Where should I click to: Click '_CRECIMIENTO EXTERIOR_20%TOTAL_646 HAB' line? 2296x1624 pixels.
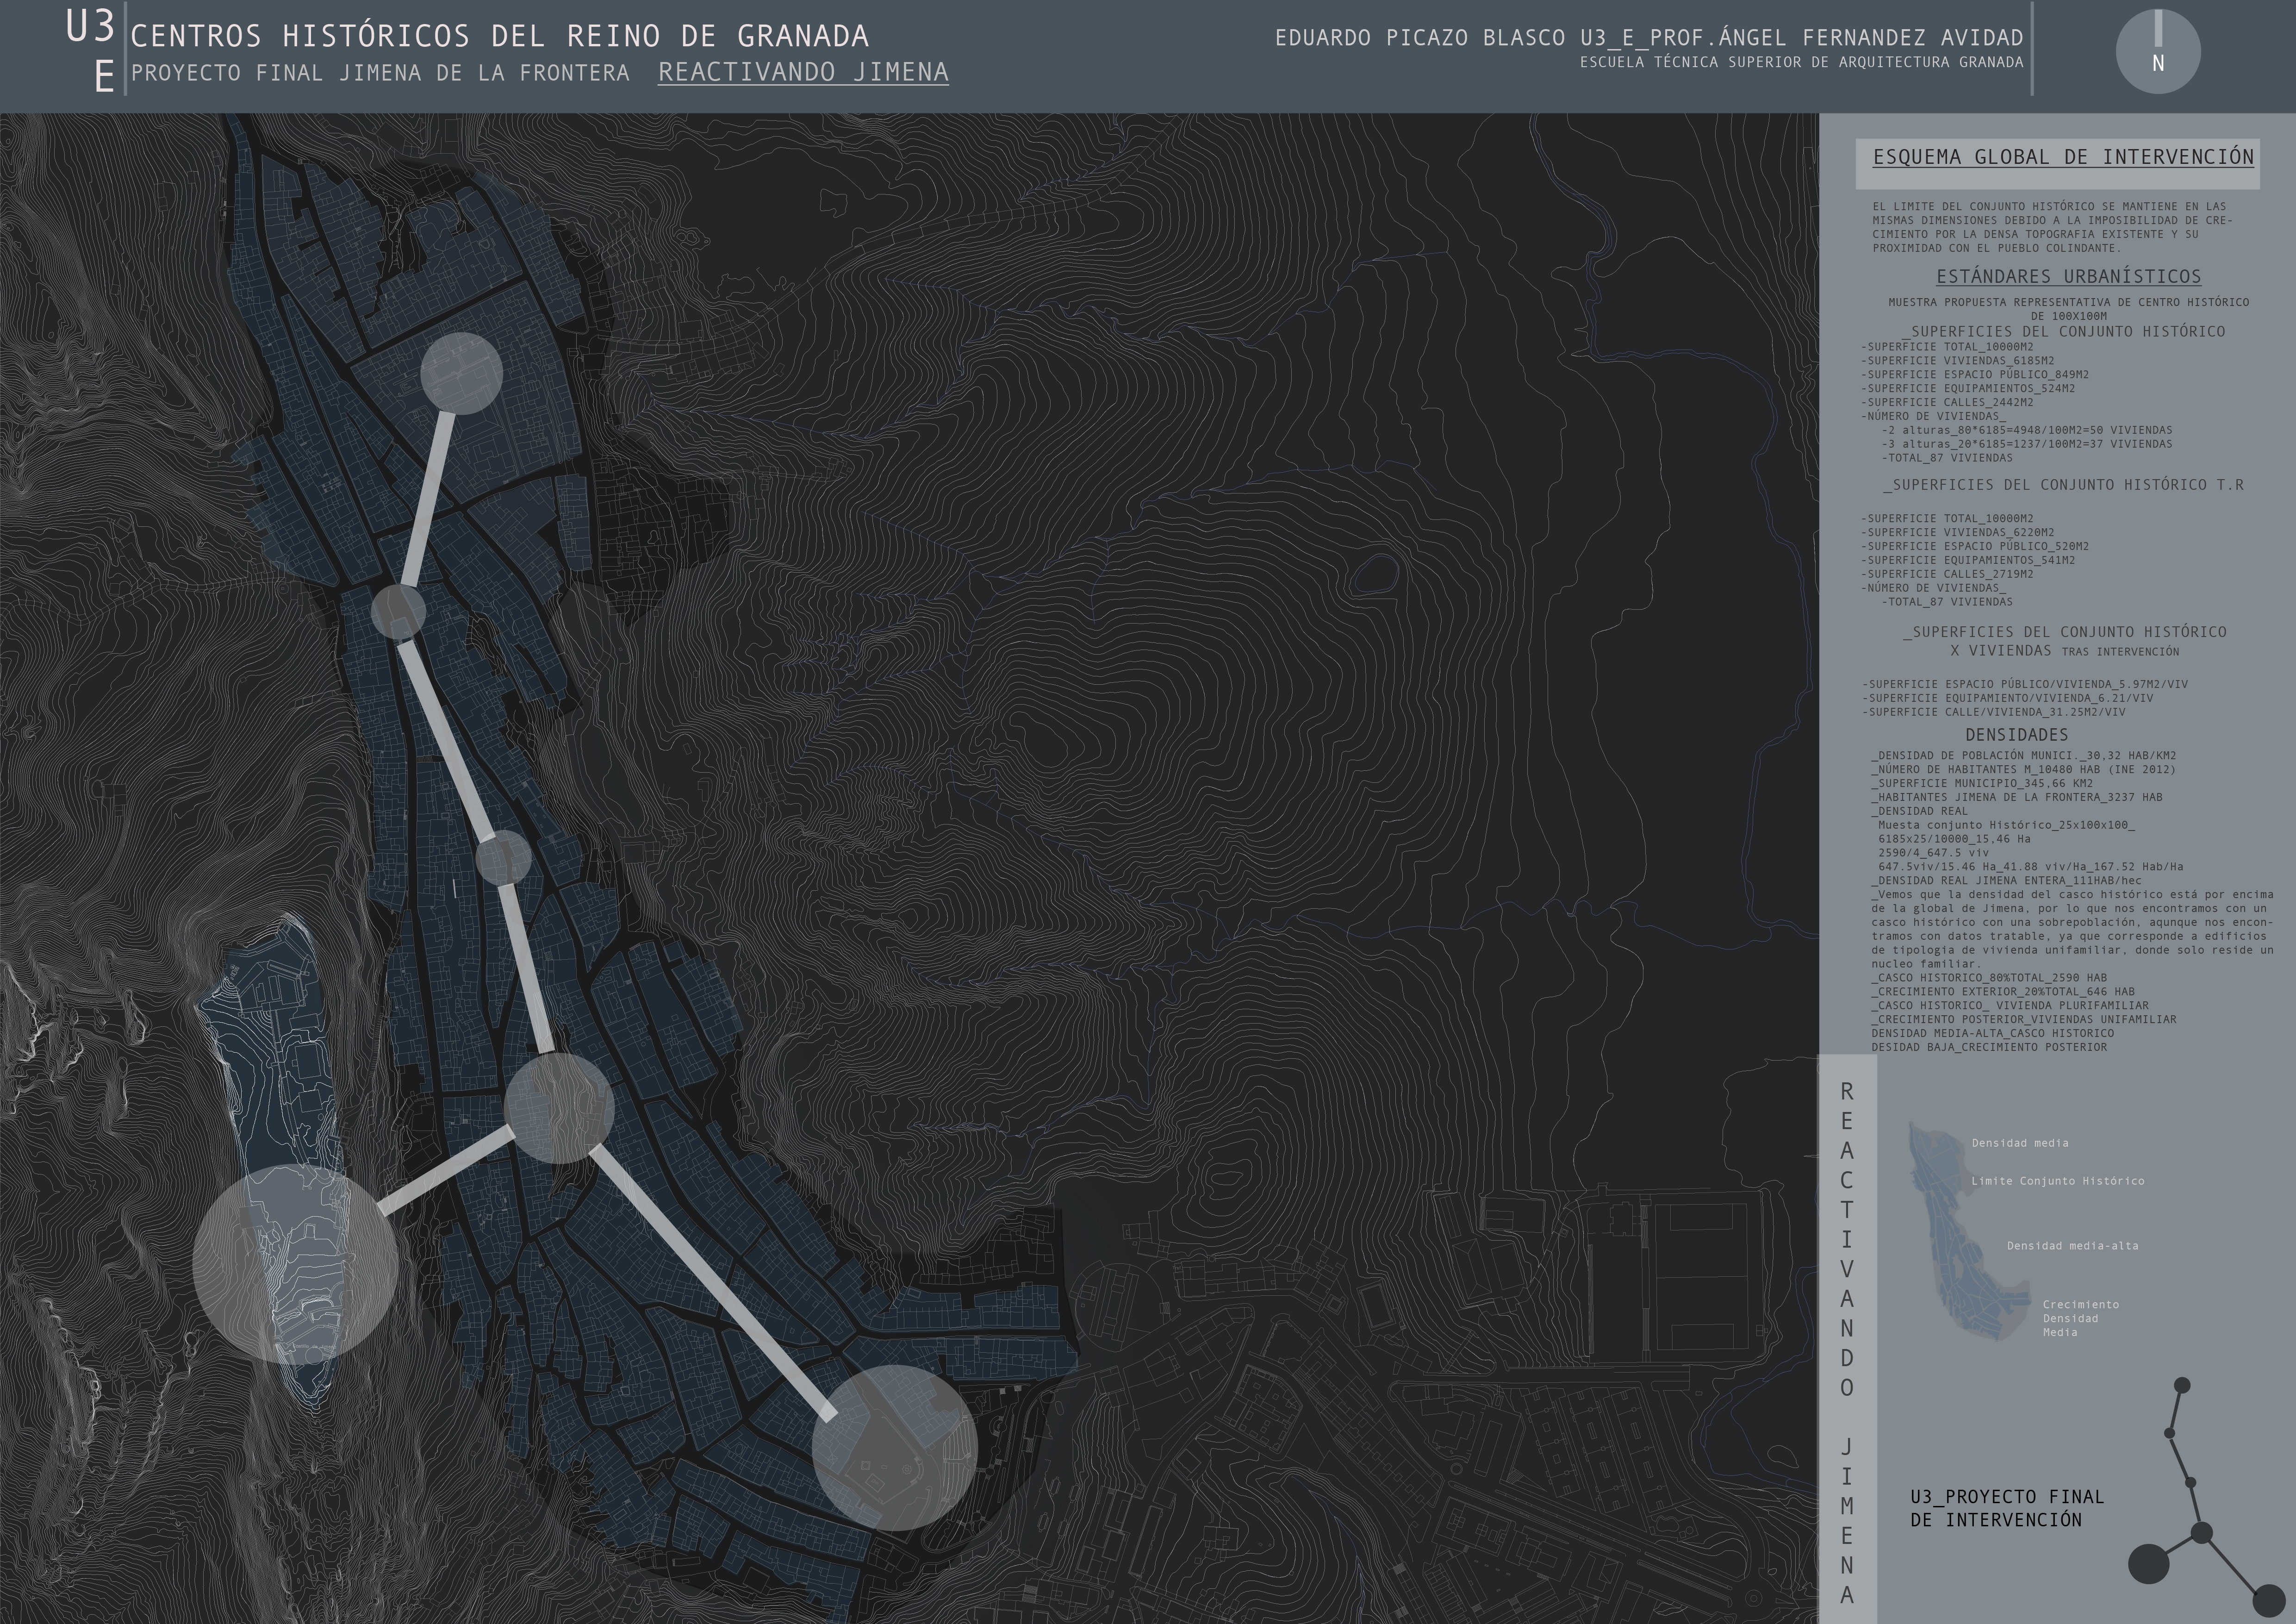click(x=2002, y=992)
